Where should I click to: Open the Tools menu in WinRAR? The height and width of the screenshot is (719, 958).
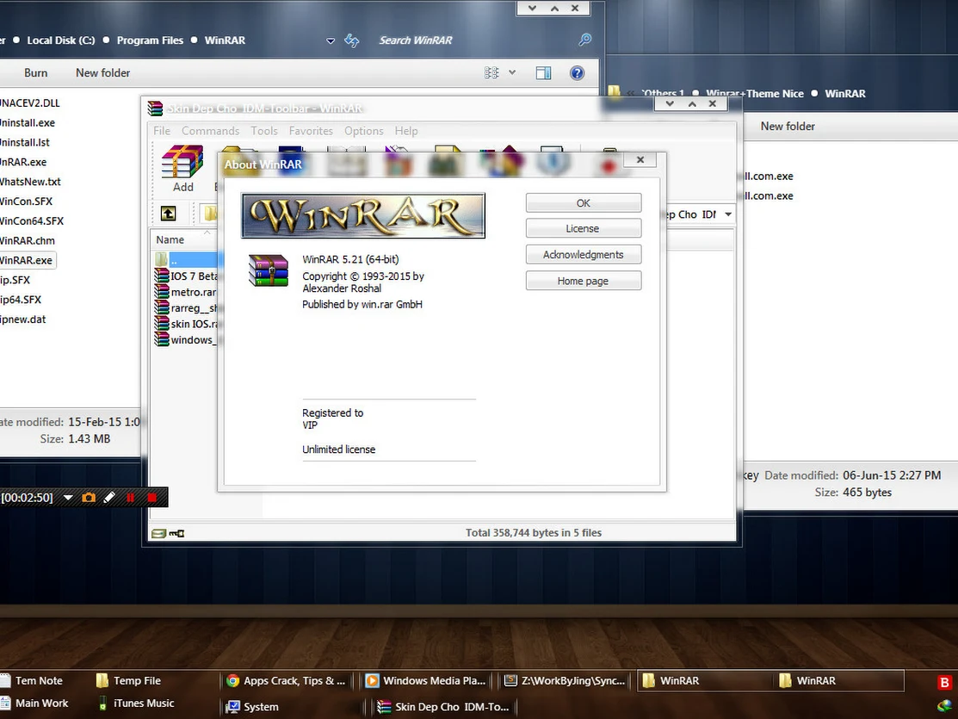[264, 131]
